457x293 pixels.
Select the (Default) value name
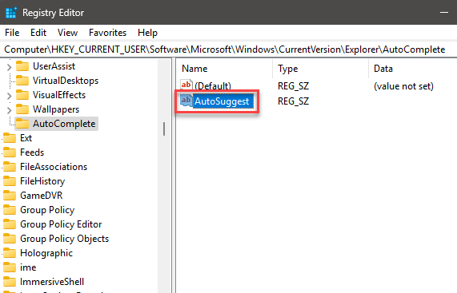click(x=213, y=86)
